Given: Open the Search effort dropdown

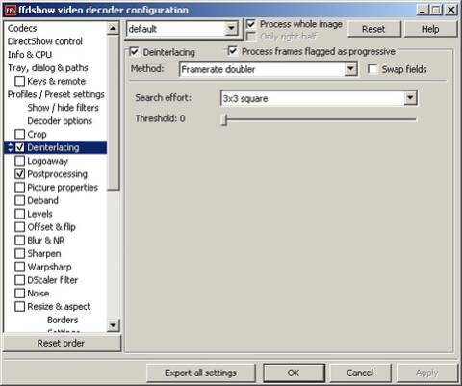Looking at the screenshot, I should [410, 98].
